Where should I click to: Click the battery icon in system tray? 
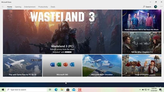tap(143, 90)
